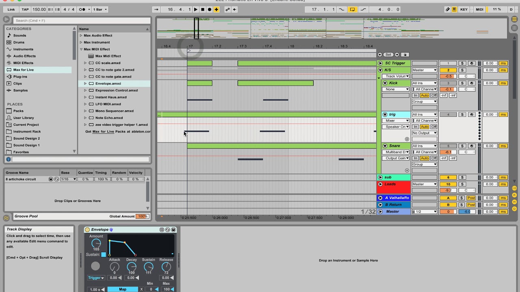Expand the Max Instrument folder
The image size is (520, 292).
coord(81,42)
